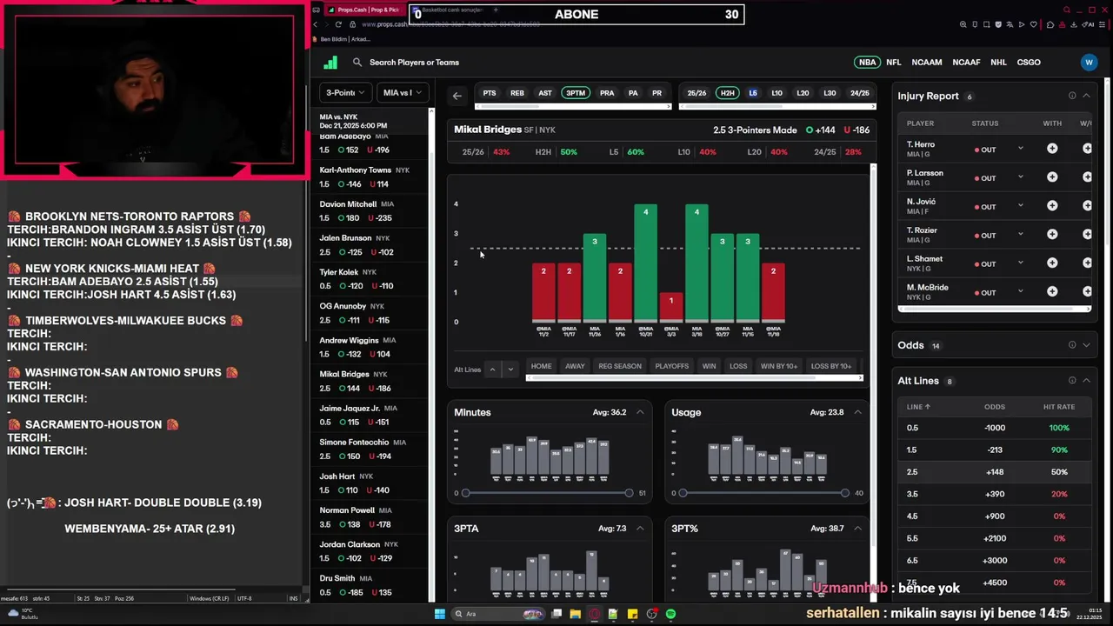Image resolution: width=1113 pixels, height=626 pixels.
Task: Click the Usage range slider left handle
Action: click(x=683, y=493)
